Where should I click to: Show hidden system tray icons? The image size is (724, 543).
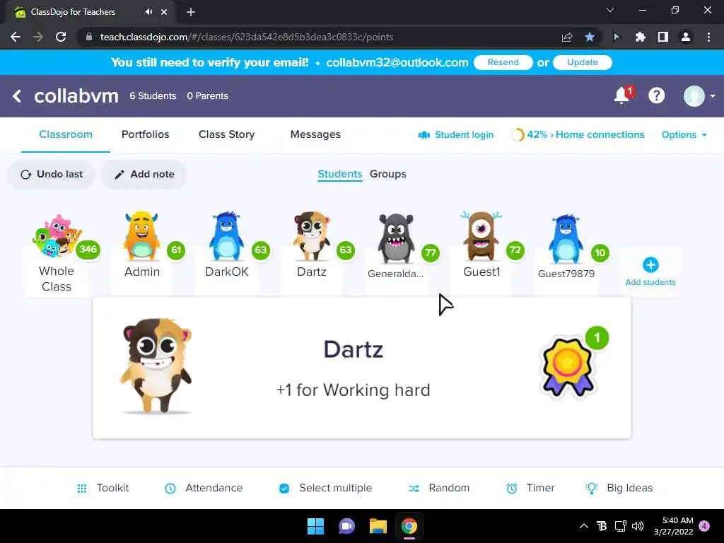click(x=583, y=526)
